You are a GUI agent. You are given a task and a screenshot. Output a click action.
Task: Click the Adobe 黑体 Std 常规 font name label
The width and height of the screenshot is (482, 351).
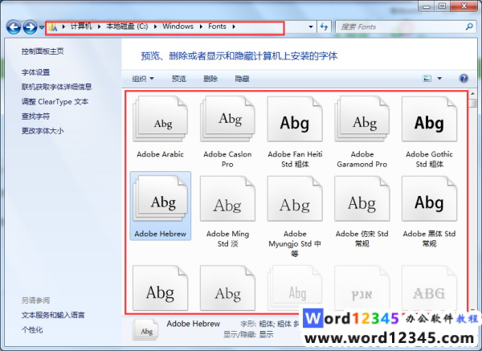pyautogui.click(x=430, y=239)
